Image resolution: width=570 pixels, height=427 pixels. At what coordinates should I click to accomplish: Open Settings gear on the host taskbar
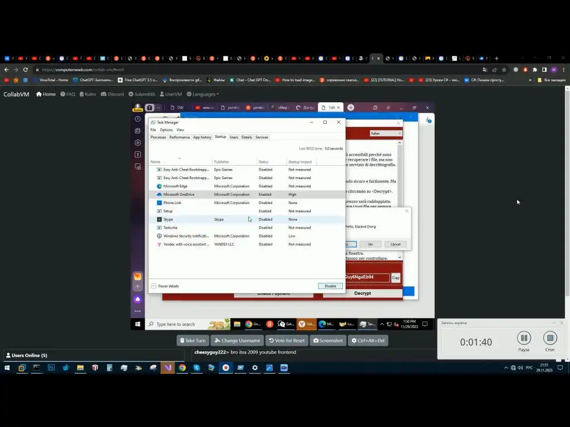tap(255, 368)
